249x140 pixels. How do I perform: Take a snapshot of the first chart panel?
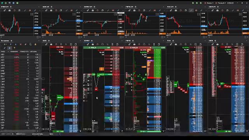tap(9, 10)
